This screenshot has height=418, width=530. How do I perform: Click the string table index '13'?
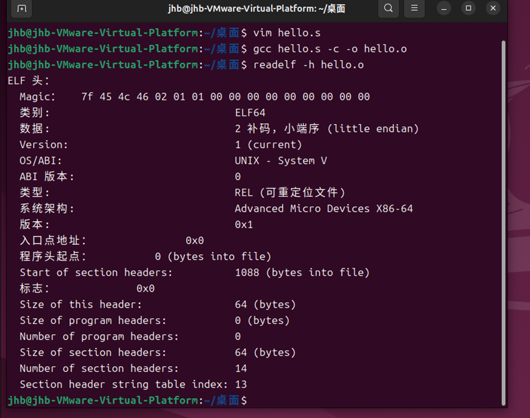241,384
